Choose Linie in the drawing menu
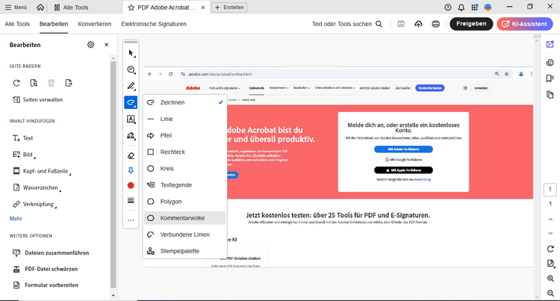 pos(185,119)
